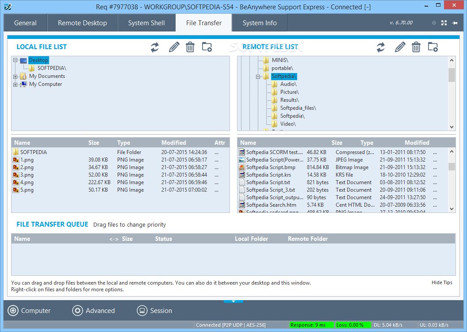Sort local files by Modified column
The width and height of the screenshot is (467, 332).
pyautogui.click(x=174, y=143)
